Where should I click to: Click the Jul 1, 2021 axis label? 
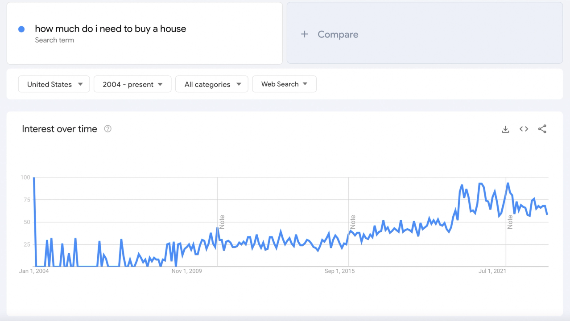492,271
